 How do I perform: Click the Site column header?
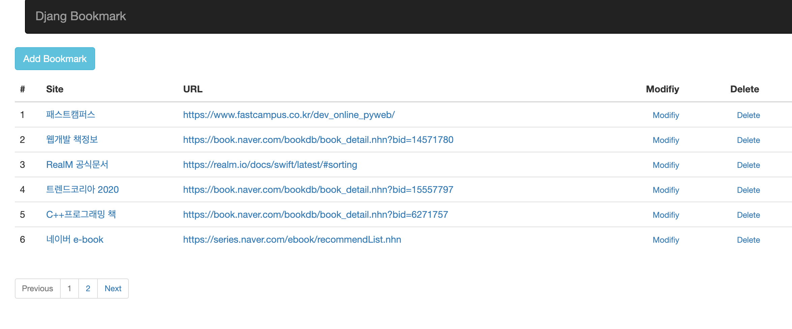[x=55, y=89]
